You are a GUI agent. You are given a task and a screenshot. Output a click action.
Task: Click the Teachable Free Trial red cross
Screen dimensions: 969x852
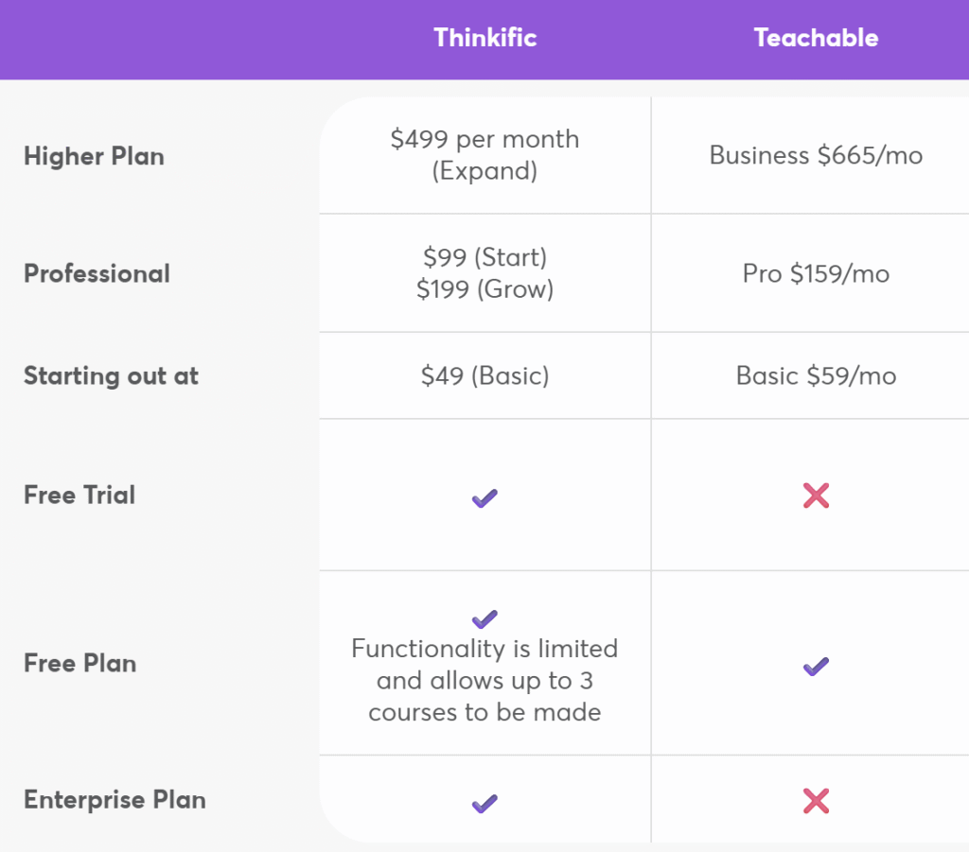(x=816, y=496)
